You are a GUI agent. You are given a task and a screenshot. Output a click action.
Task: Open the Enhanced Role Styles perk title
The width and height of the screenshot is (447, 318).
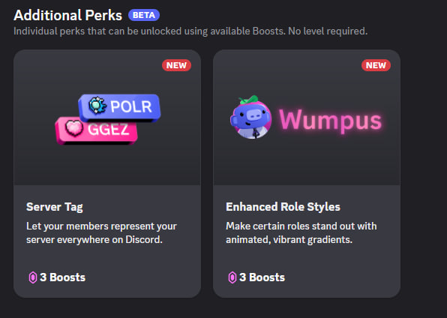click(283, 207)
